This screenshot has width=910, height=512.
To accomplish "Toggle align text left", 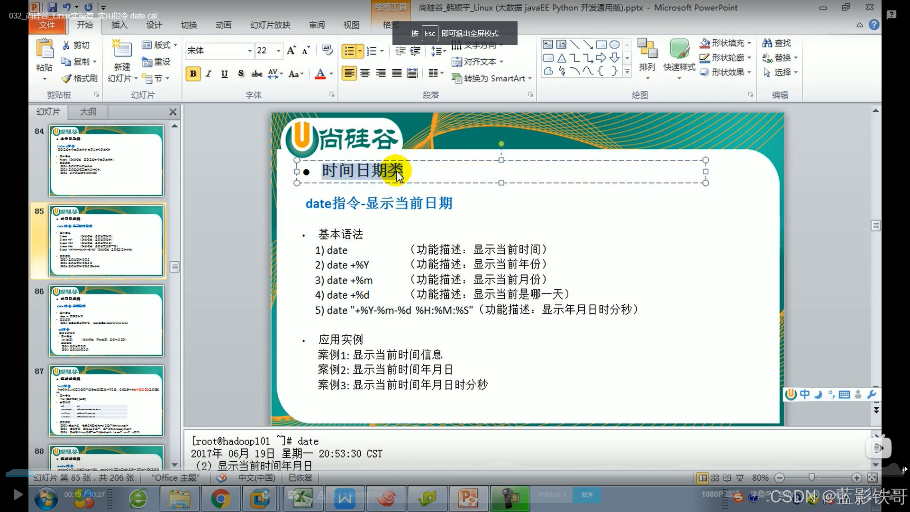I will pos(349,73).
